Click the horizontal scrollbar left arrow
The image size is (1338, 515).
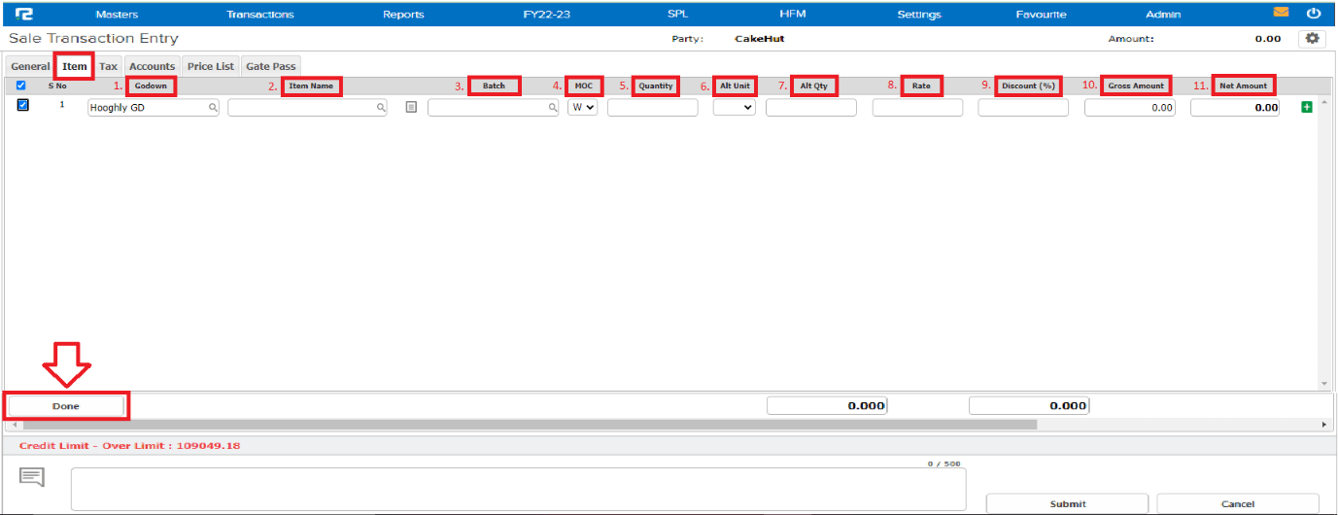click(x=14, y=425)
